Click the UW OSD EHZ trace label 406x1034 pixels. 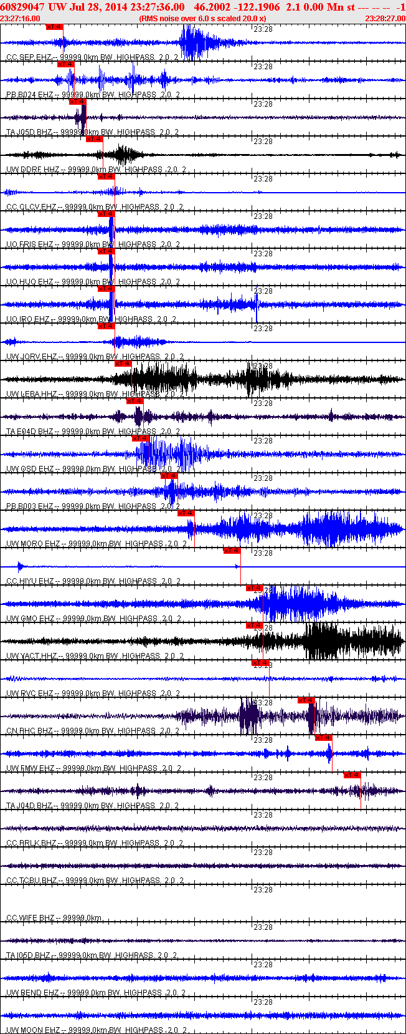click(93, 469)
